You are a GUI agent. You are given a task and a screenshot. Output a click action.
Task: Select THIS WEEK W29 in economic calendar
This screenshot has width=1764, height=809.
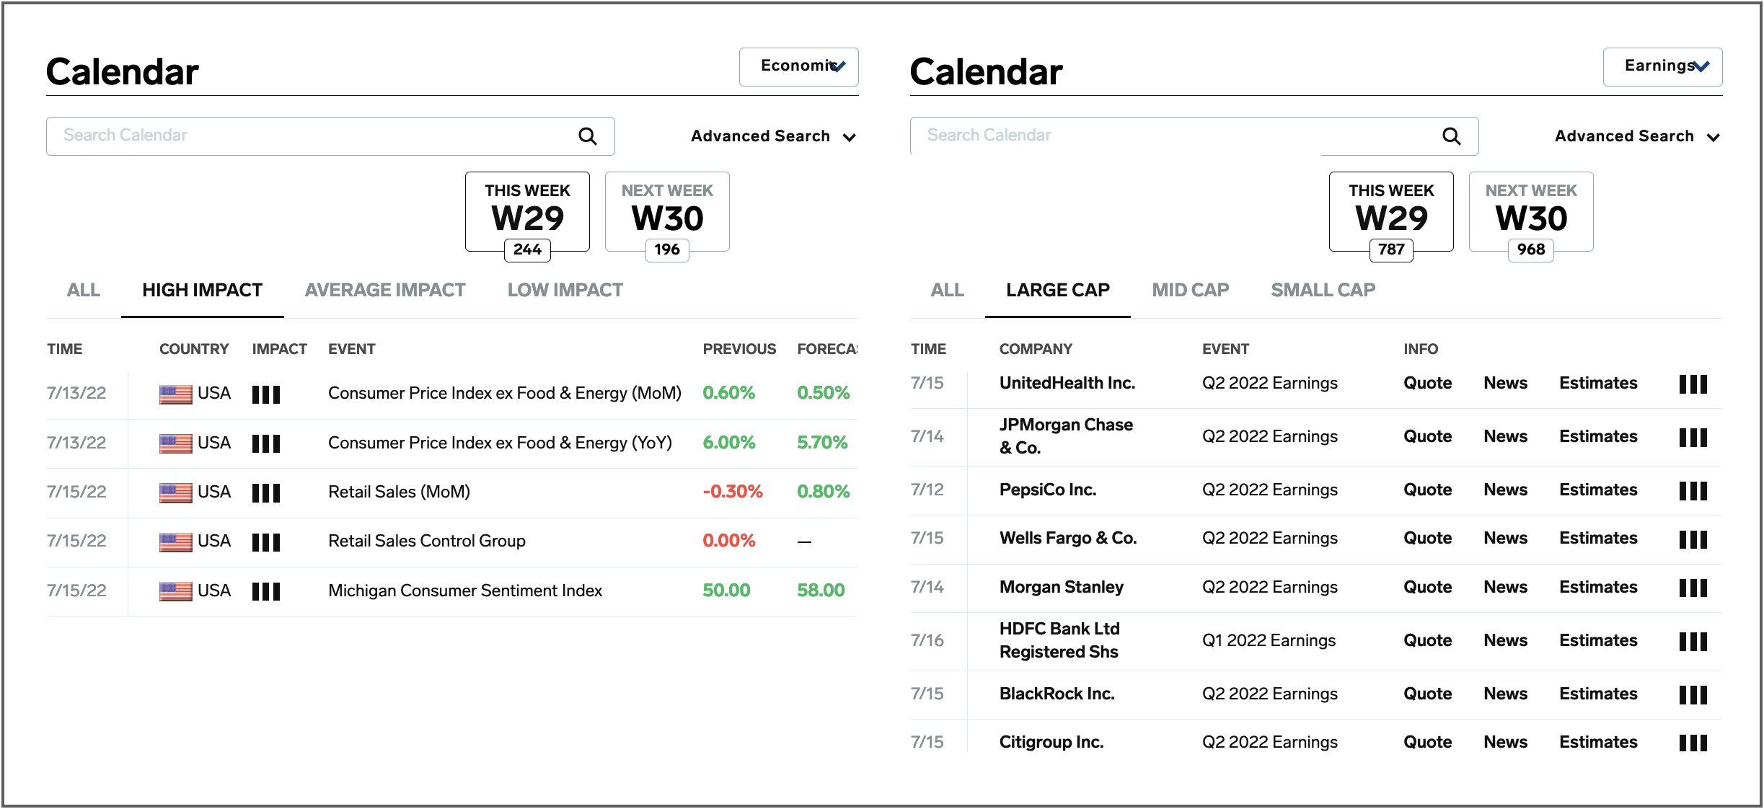[x=527, y=211]
